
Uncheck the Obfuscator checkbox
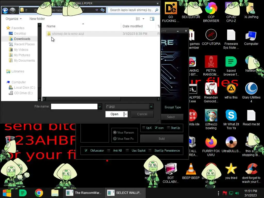[x=86, y=150]
